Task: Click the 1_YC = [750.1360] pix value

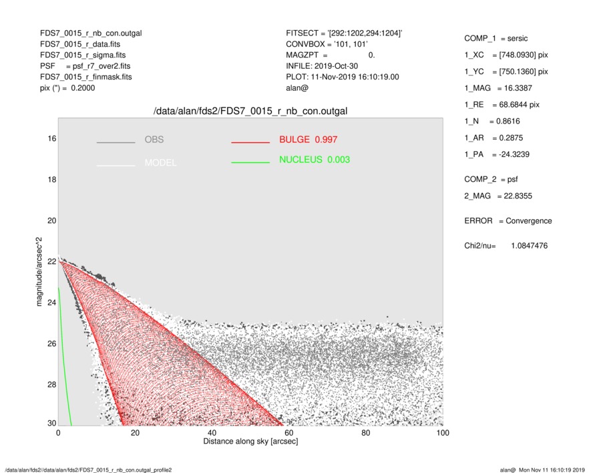Action: 506,71
